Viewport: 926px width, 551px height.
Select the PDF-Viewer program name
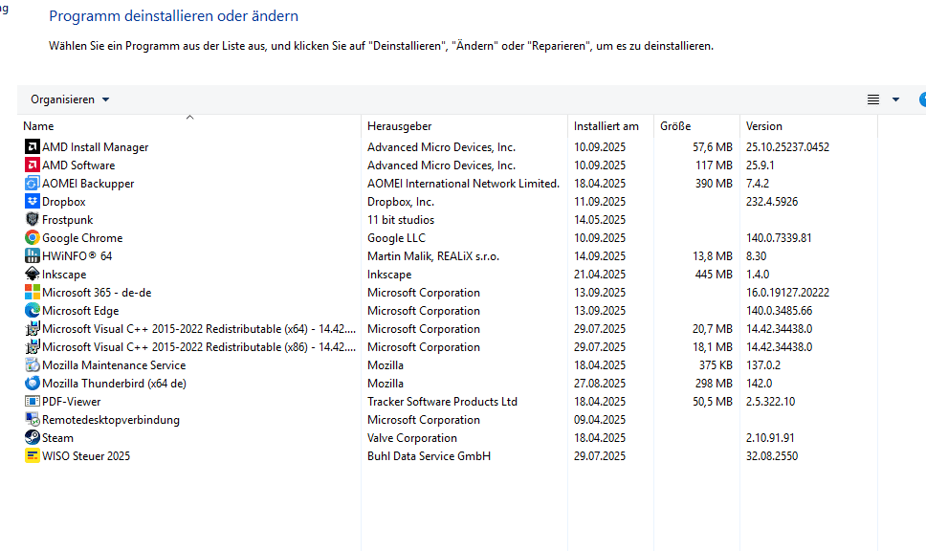click(x=72, y=402)
